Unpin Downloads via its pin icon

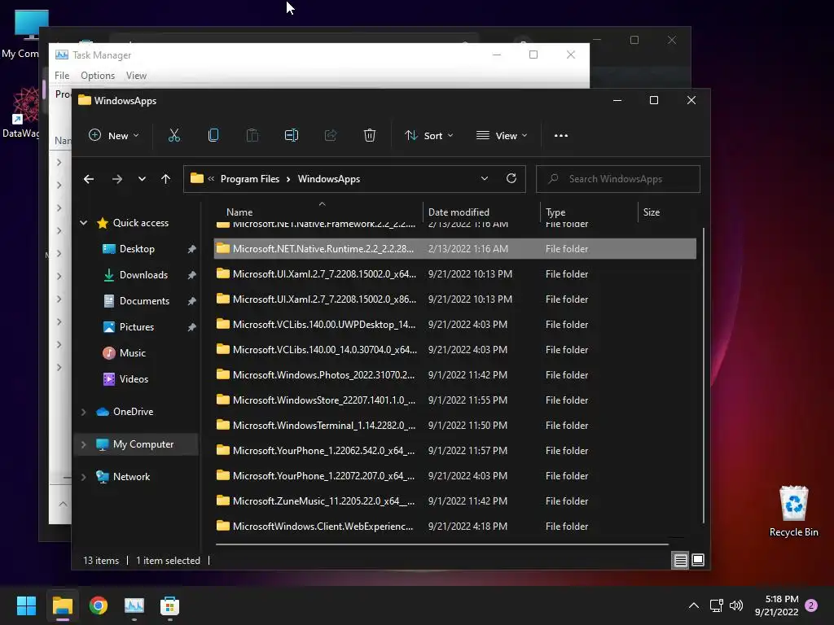191,275
